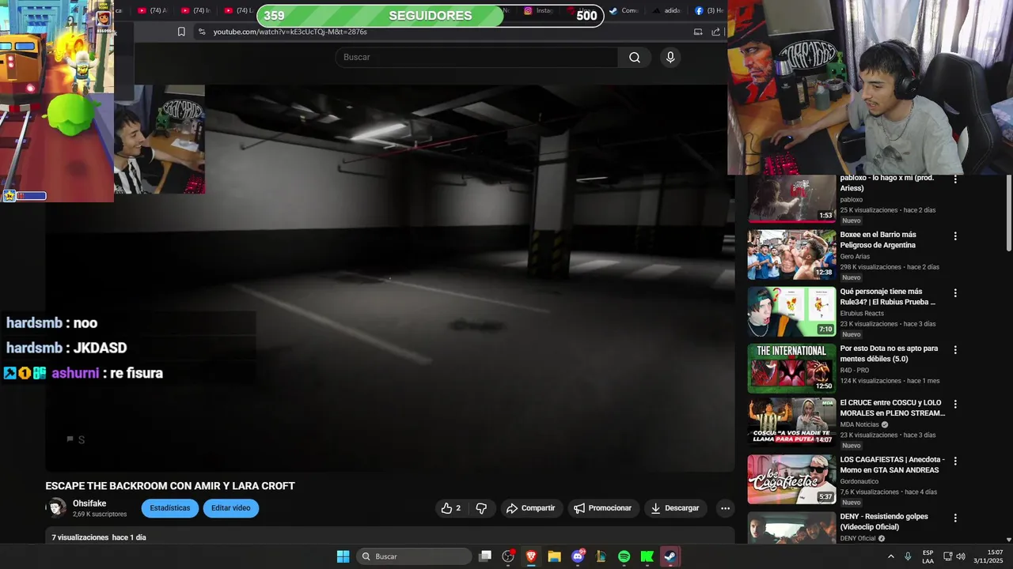Click the video title ESCAPE THE BACKROOM

click(x=170, y=486)
